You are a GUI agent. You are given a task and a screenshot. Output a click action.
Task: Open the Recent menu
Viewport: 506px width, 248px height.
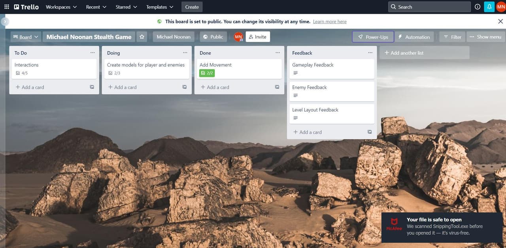[96, 7]
